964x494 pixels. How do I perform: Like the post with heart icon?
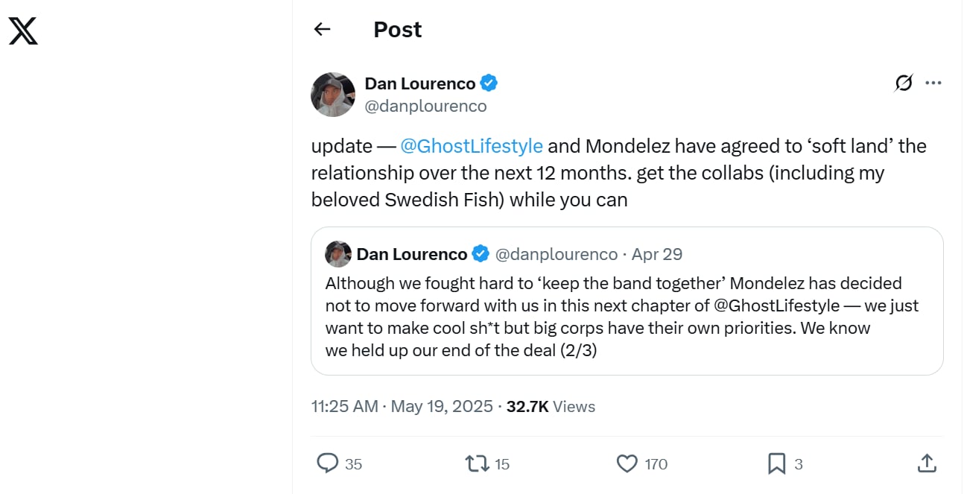[x=627, y=463]
